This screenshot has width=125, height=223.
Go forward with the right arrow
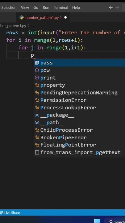pos(117,7)
